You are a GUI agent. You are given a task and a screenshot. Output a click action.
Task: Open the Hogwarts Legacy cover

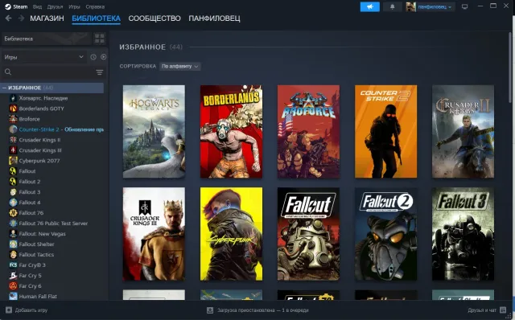click(154, 132)
